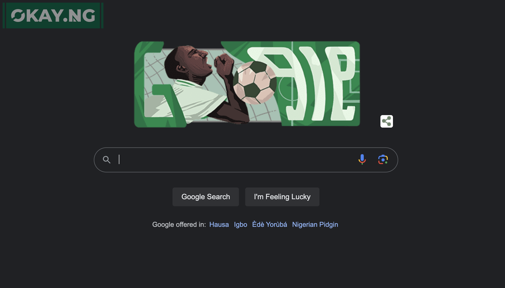This screenshot has width=505, height=288.
Task: Start voice search with the microphone icon
Action: click(362, 159)
